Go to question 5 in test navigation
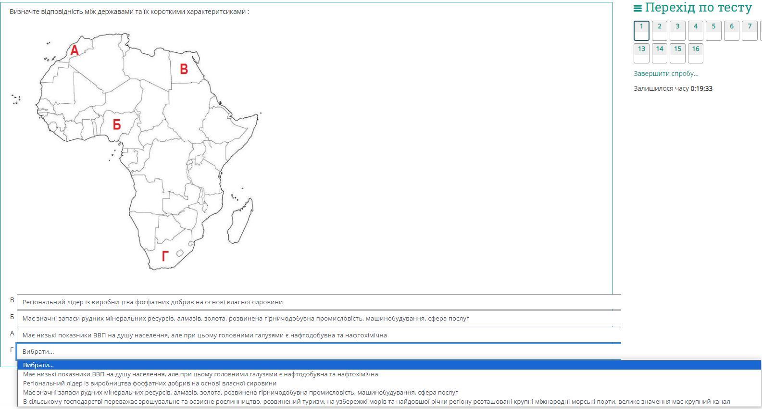 click(713, 31)
